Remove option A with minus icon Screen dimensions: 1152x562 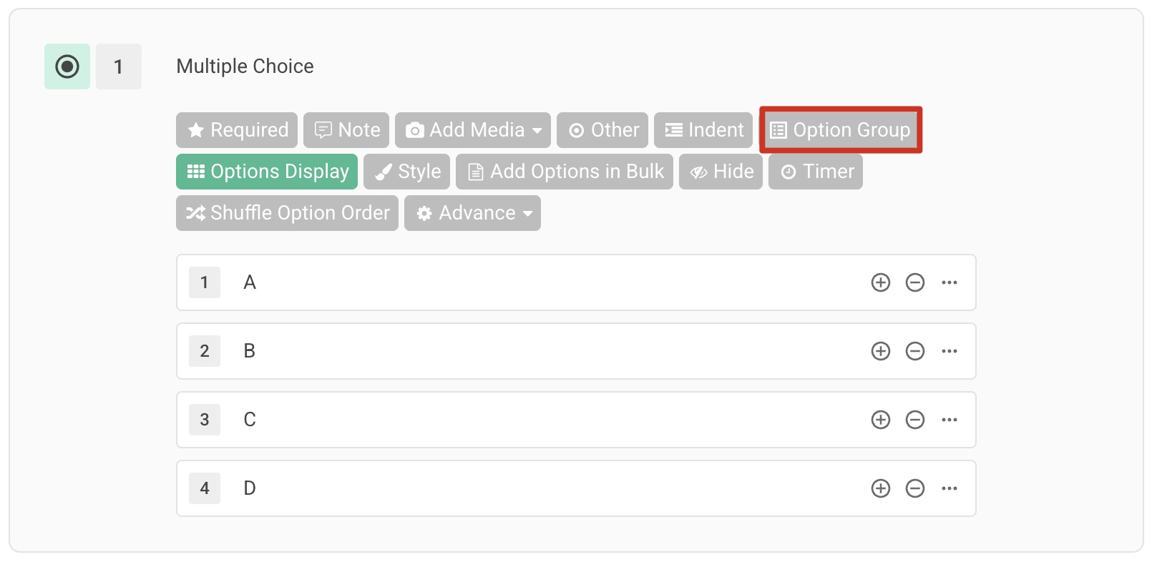tap(914, 282)
